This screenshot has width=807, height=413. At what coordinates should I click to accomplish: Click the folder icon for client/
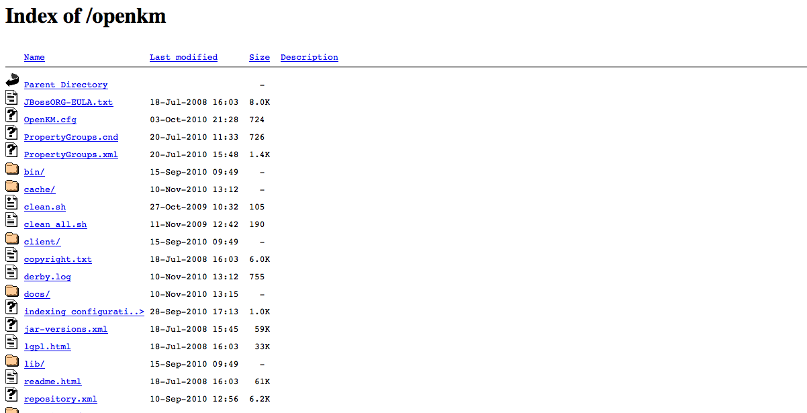tap(12, 238)
